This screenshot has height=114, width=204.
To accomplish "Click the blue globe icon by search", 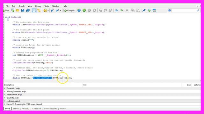I will click(170, 10).
